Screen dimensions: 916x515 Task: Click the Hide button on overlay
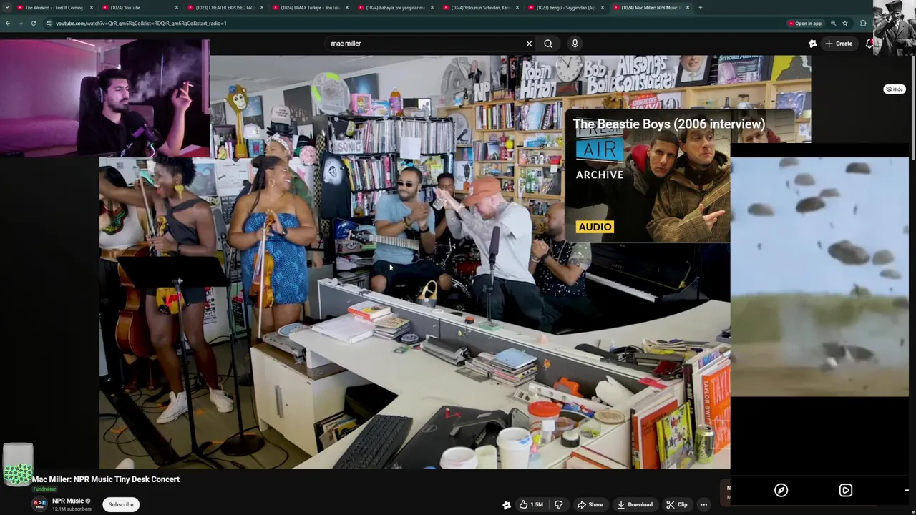895,89
